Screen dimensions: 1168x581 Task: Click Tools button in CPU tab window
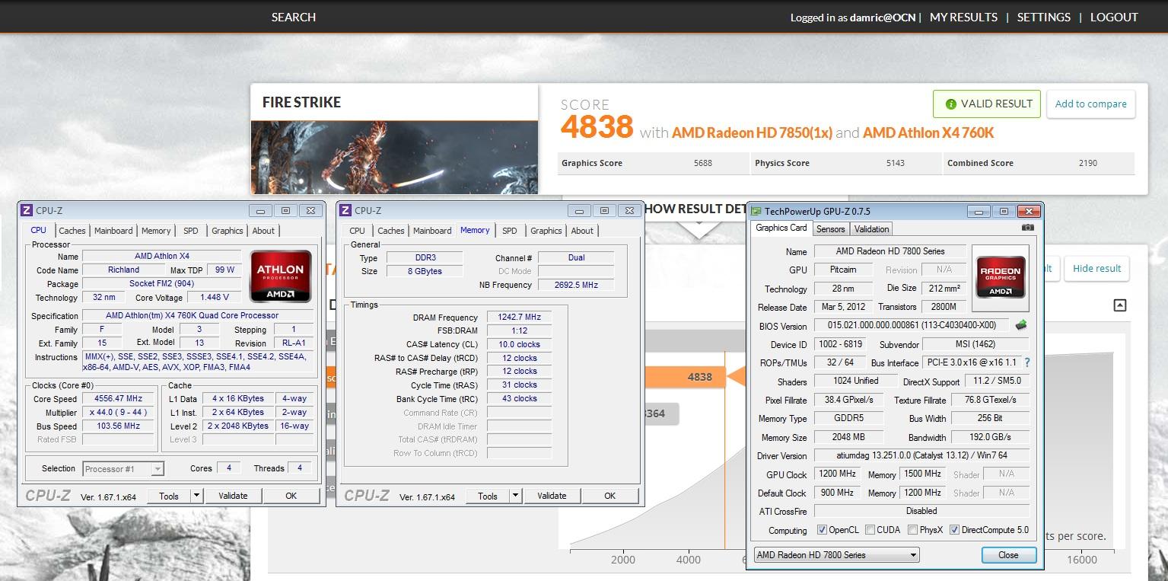(x=169, y=496)
